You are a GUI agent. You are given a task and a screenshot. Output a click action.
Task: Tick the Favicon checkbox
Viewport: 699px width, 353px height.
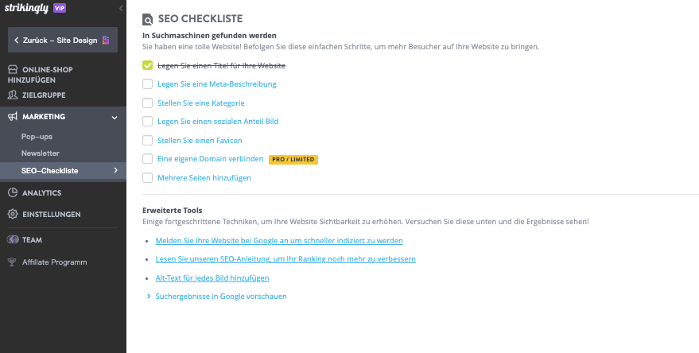coord(147,140)
